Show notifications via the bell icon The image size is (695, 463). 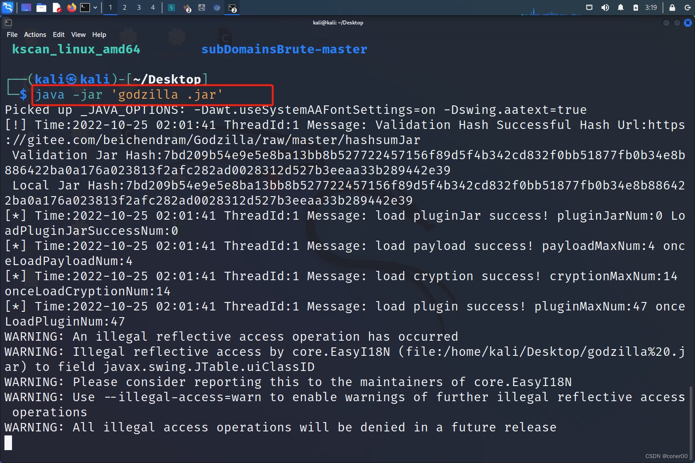click(x=621, y=8)
